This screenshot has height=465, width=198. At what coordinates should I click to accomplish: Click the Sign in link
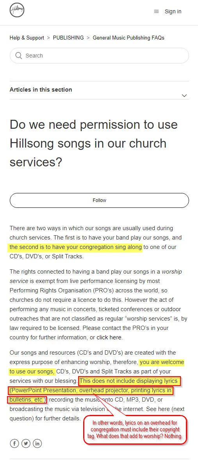pyautogui.click(x=173, y=12)
